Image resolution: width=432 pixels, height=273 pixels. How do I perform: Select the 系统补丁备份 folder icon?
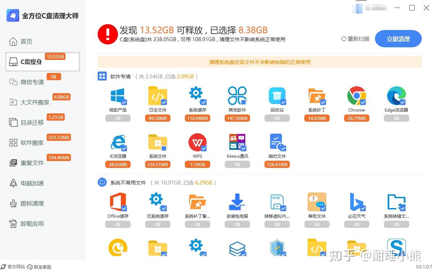(197, 202)
